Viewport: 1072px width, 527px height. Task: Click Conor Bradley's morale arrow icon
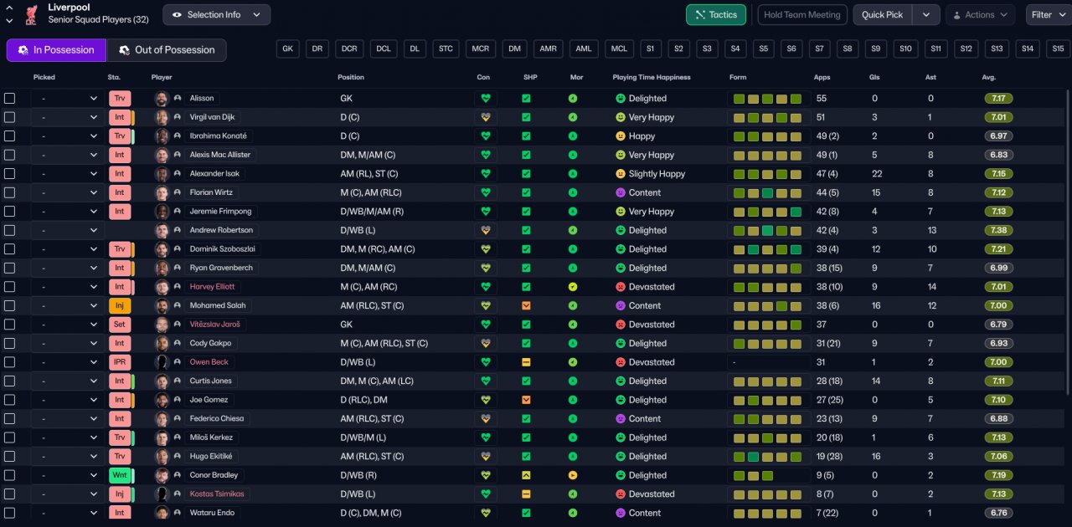click(x=573, y=475)
